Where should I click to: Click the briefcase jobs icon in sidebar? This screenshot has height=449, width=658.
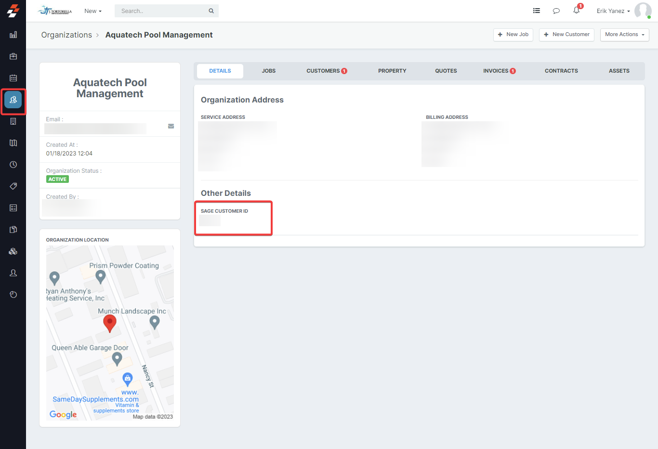13,56
